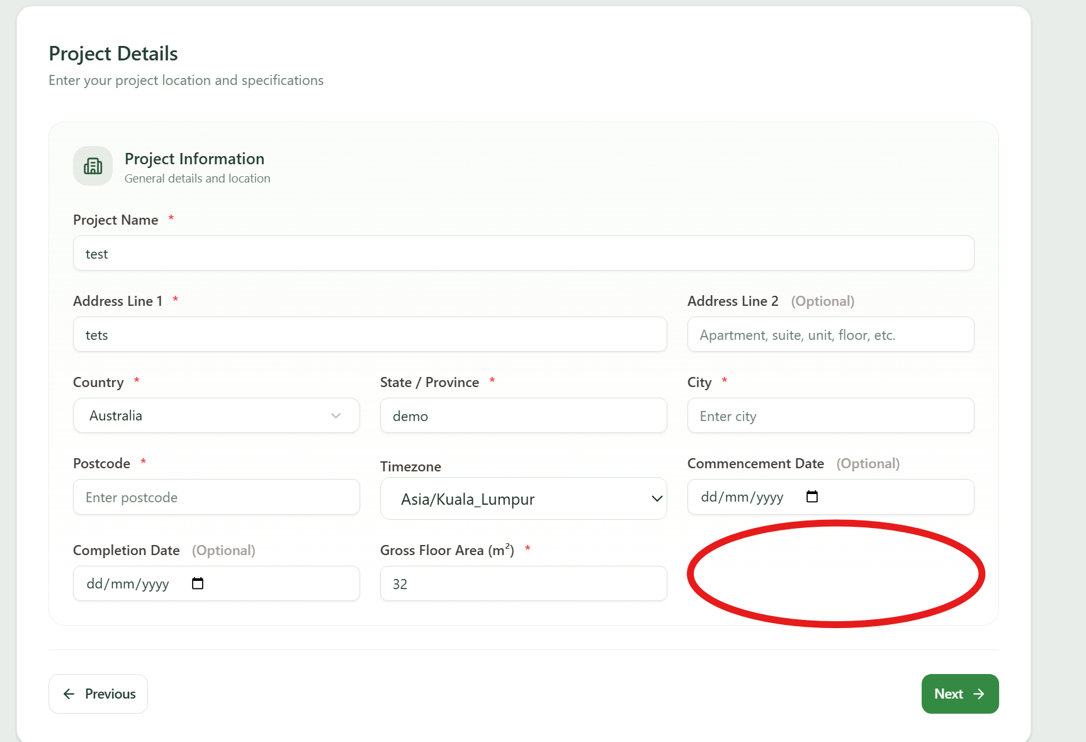Click the City label
Image resolution: width=1086 pixels, height=742 pixels.
point(699,383)
